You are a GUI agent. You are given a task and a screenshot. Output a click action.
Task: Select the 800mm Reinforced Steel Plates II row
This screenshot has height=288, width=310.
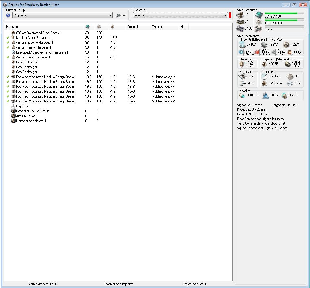[x=118, y=33]
